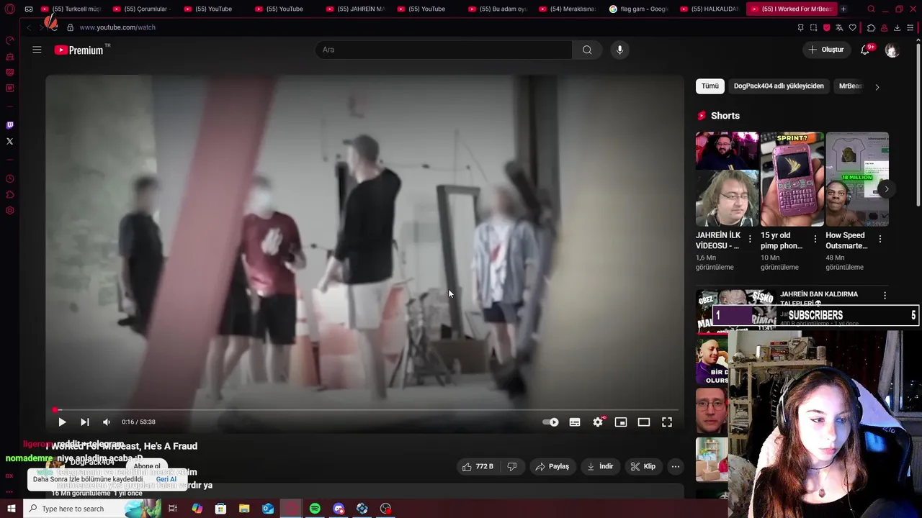Viewport: 922px width, 518px height.
Task: Open options for 15 yr old short
Action: 815,239
